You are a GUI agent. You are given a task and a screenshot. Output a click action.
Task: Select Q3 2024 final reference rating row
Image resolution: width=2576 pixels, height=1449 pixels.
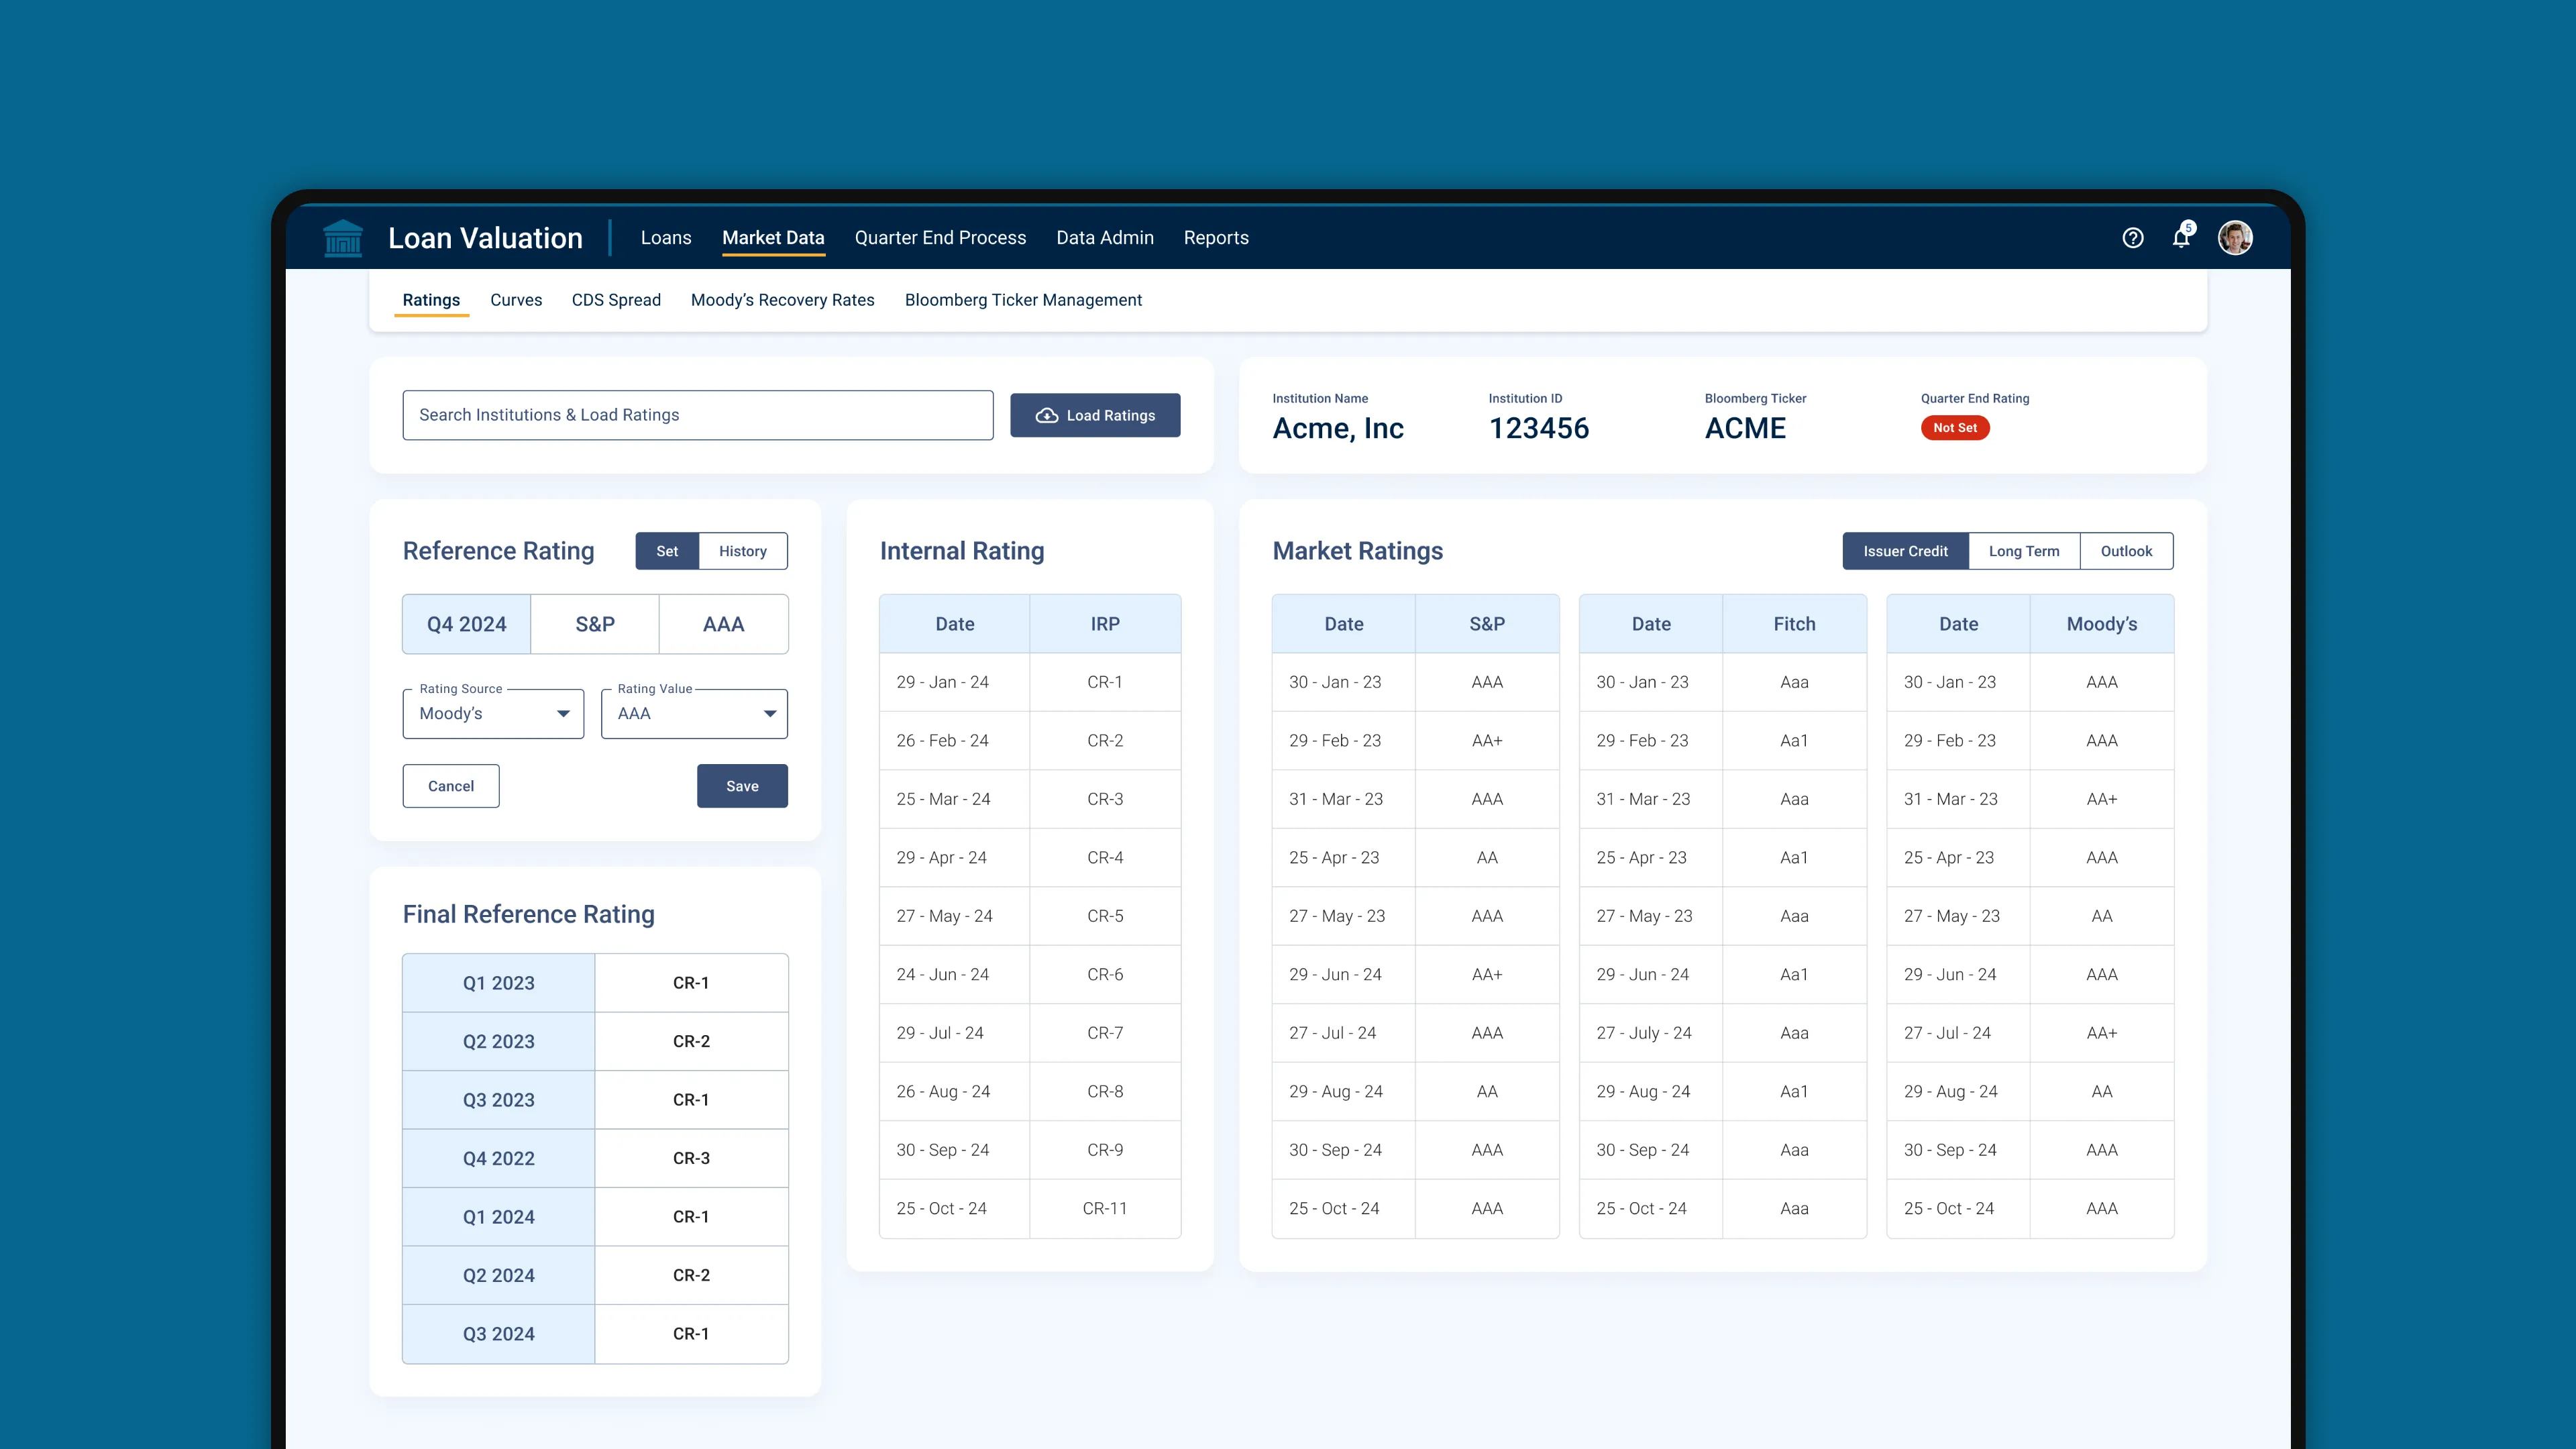tap(594, 1334)
